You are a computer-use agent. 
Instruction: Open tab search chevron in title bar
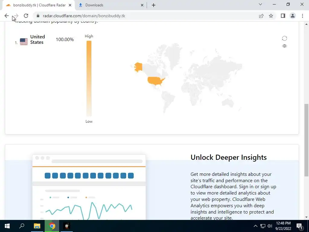[260, 4]
